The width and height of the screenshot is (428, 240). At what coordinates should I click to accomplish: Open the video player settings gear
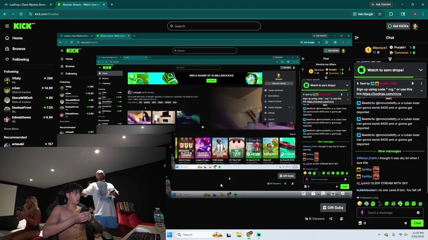pyautogui.click(x=343, y=194)
